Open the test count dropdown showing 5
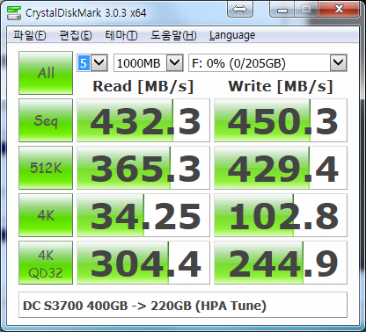366x332 pixels. (92, 62)
